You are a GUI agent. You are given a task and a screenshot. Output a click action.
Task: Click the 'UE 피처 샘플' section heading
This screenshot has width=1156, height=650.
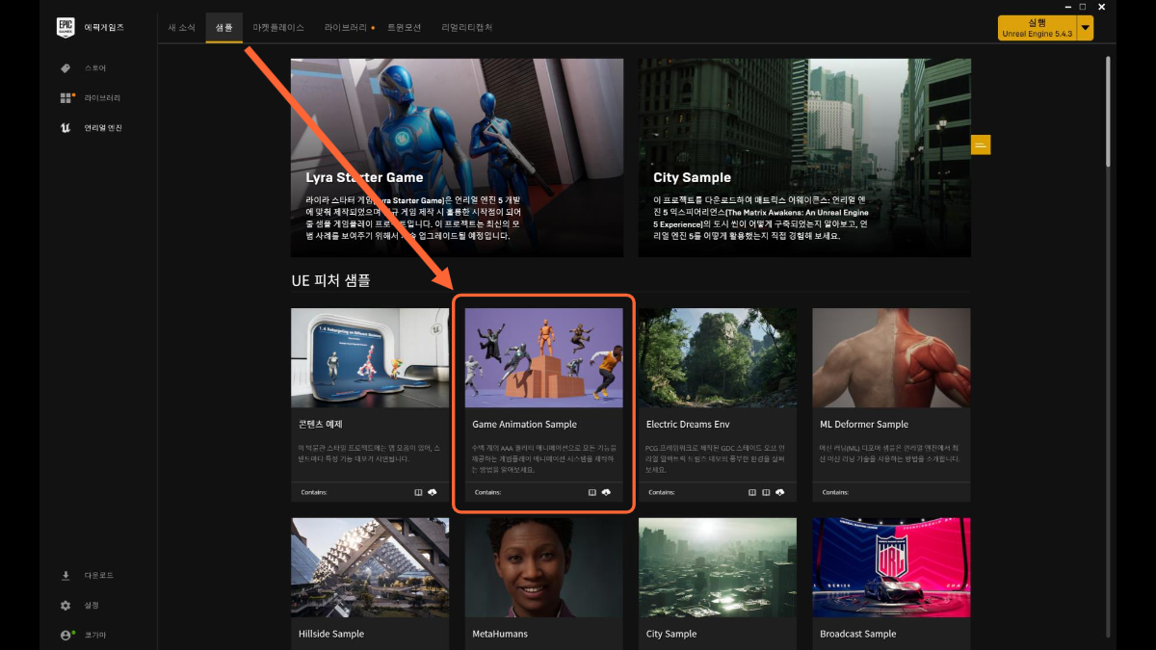point(330,280)
